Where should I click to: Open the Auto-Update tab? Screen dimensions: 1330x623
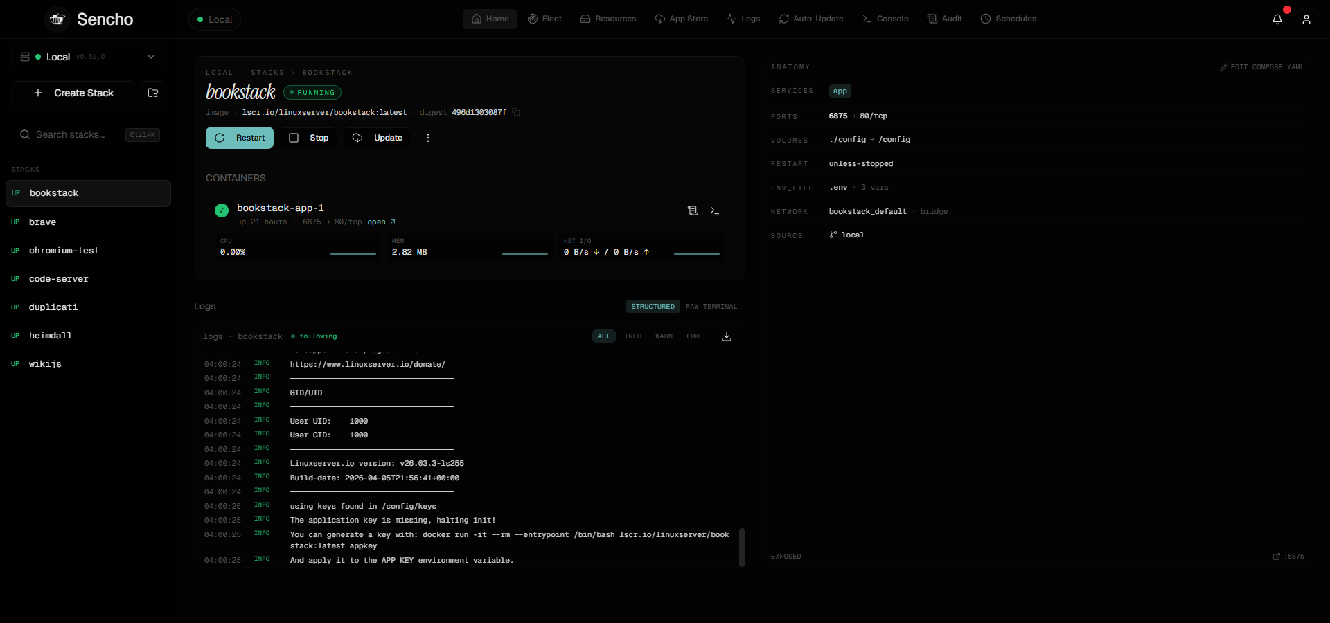pos(811,19)
